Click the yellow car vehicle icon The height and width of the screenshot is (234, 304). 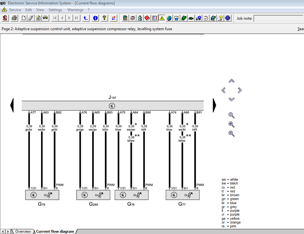(45, 18)
